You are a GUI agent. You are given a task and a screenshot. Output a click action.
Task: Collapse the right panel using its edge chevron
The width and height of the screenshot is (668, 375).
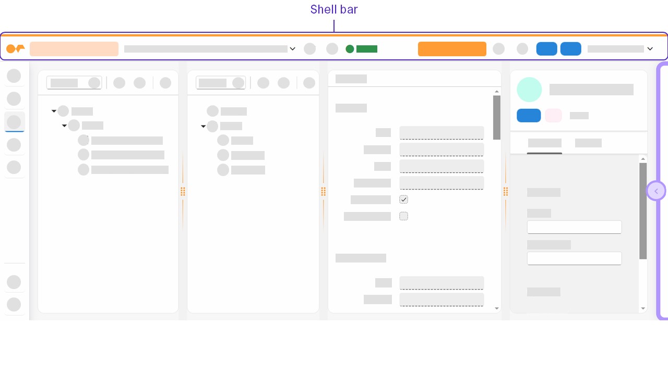tap(656, 191)
